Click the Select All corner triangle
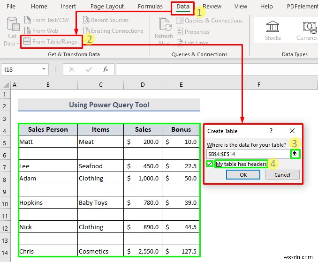This screenshot has height=262, width=318. pos(6,85)
